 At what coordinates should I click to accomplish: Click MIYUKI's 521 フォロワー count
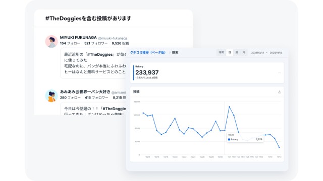point(96,43)
